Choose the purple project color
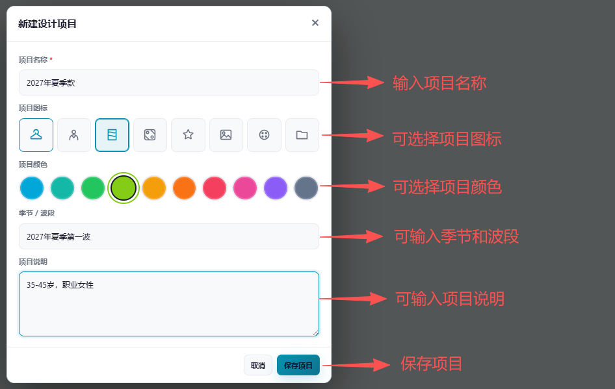Viewport: 615px width, 389px height. (276, 188)
